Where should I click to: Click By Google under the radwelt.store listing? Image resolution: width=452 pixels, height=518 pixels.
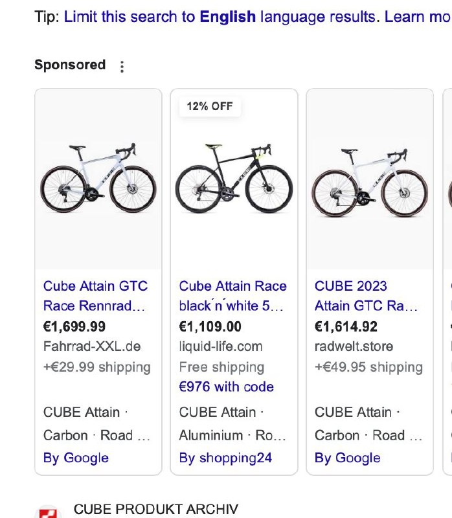point(347,458)
